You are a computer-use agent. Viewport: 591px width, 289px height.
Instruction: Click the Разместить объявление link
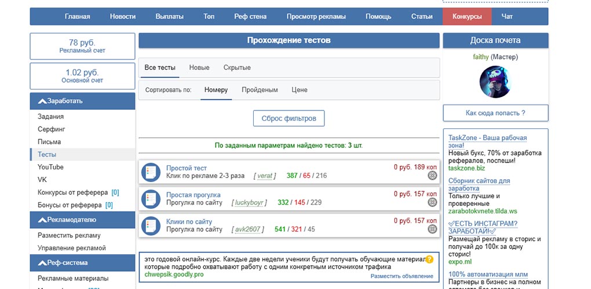pos(402,276)
